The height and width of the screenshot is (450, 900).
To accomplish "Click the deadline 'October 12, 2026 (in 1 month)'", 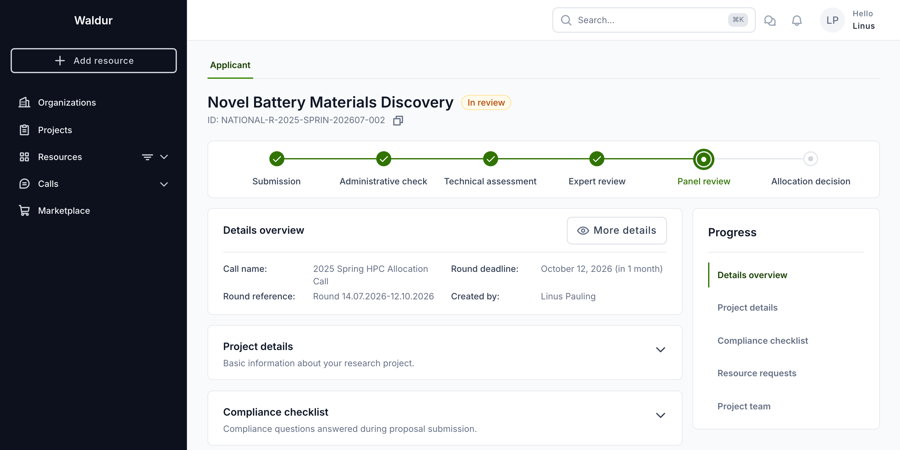I will click(601, 269).
